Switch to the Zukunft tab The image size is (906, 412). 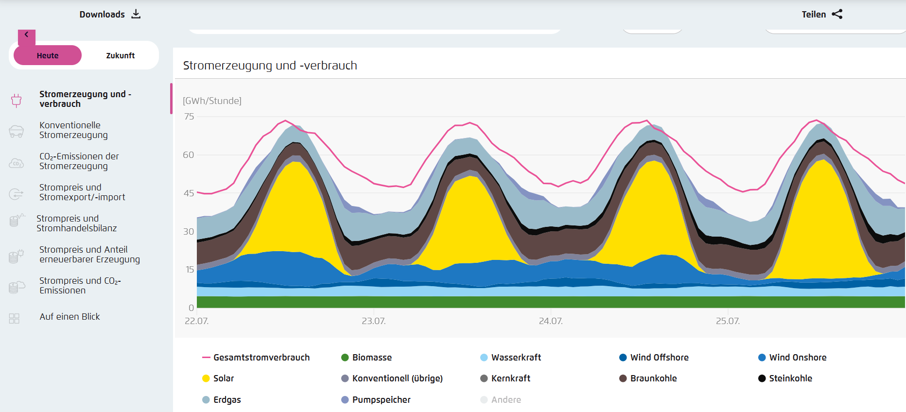[x=120, y=56]
